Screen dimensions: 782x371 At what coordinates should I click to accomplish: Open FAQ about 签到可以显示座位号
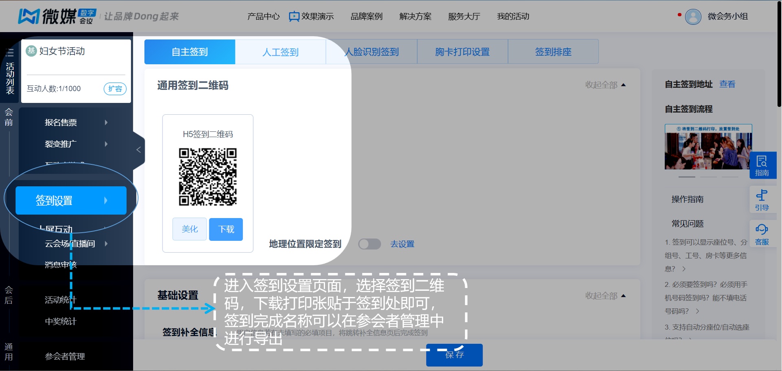706,255
